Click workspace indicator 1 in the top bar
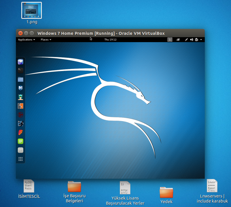The height and width of the screenshot is (207, 231). (x=170, y=40)
